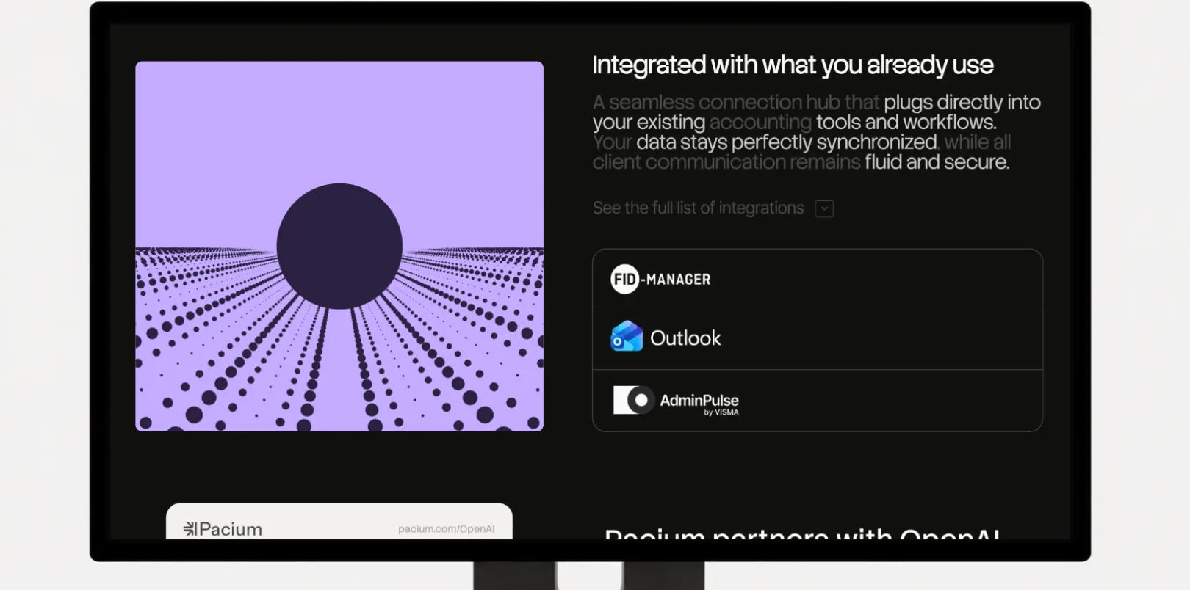Select the Outlook integration row

(x=818, y=338)
